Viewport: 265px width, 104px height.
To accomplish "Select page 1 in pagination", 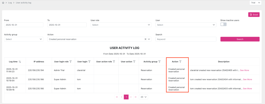I will pyautogui.click(x=126, y=97).
